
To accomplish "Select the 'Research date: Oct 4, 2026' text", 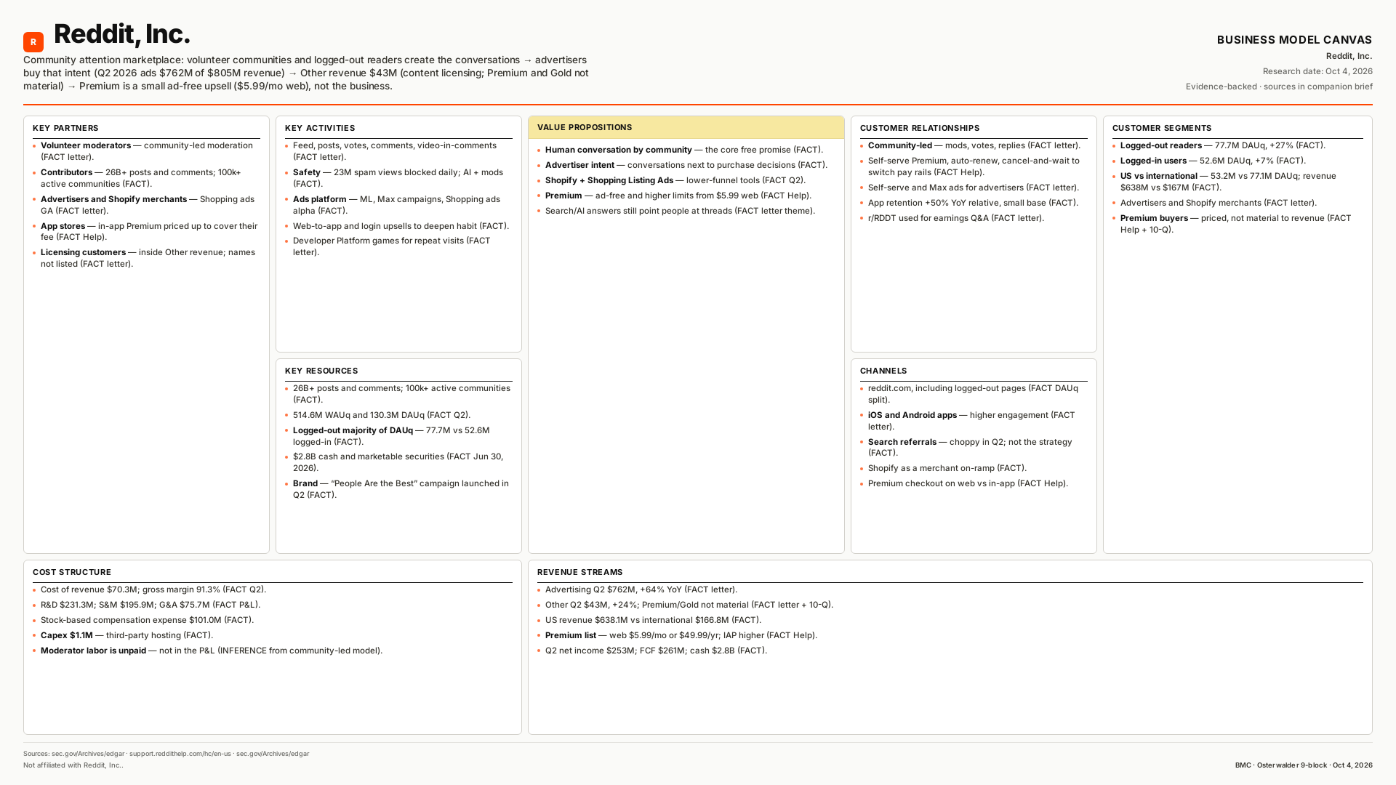I will pos(1317,71).
